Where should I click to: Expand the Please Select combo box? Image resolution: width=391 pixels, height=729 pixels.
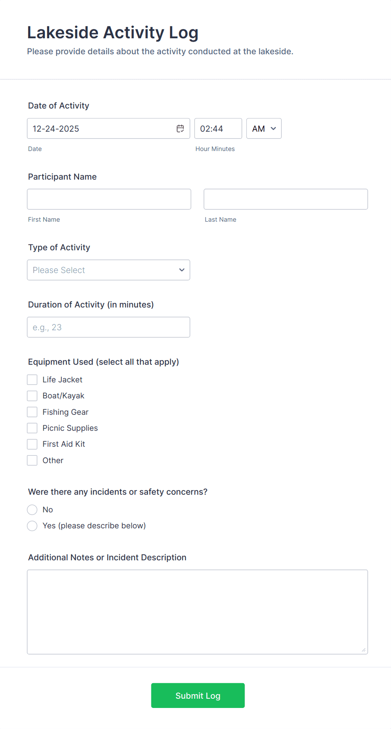coord(108,270)
